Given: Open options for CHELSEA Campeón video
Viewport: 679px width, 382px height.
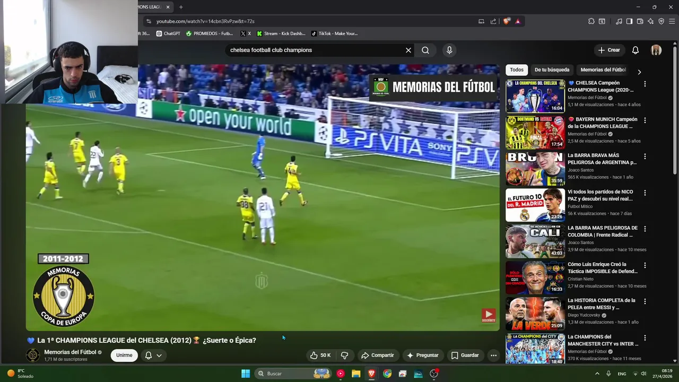Looking at the screenshot, I should [645, 84].
